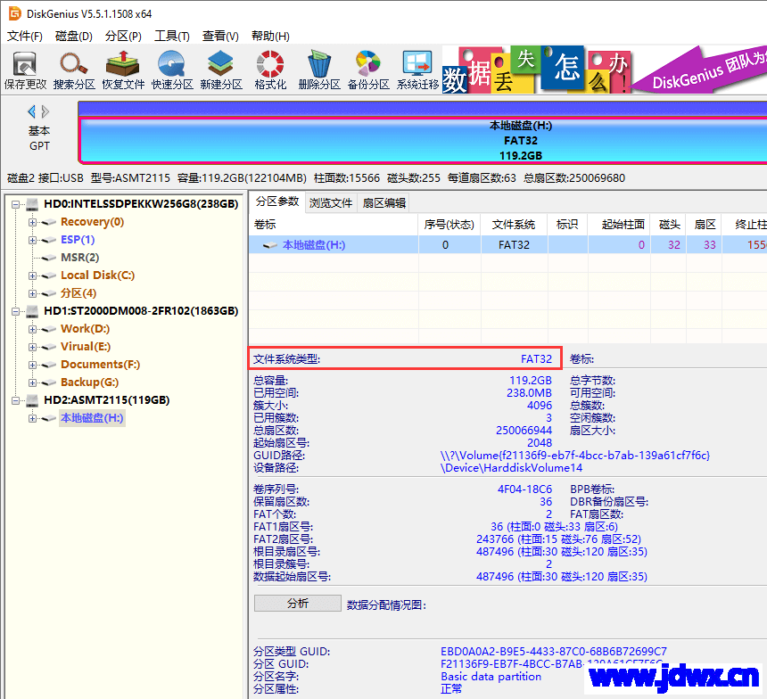Click the Save Changes (保存更改) toolbar icon
This screenshot has height=699, width=767.
coord(25,70)
